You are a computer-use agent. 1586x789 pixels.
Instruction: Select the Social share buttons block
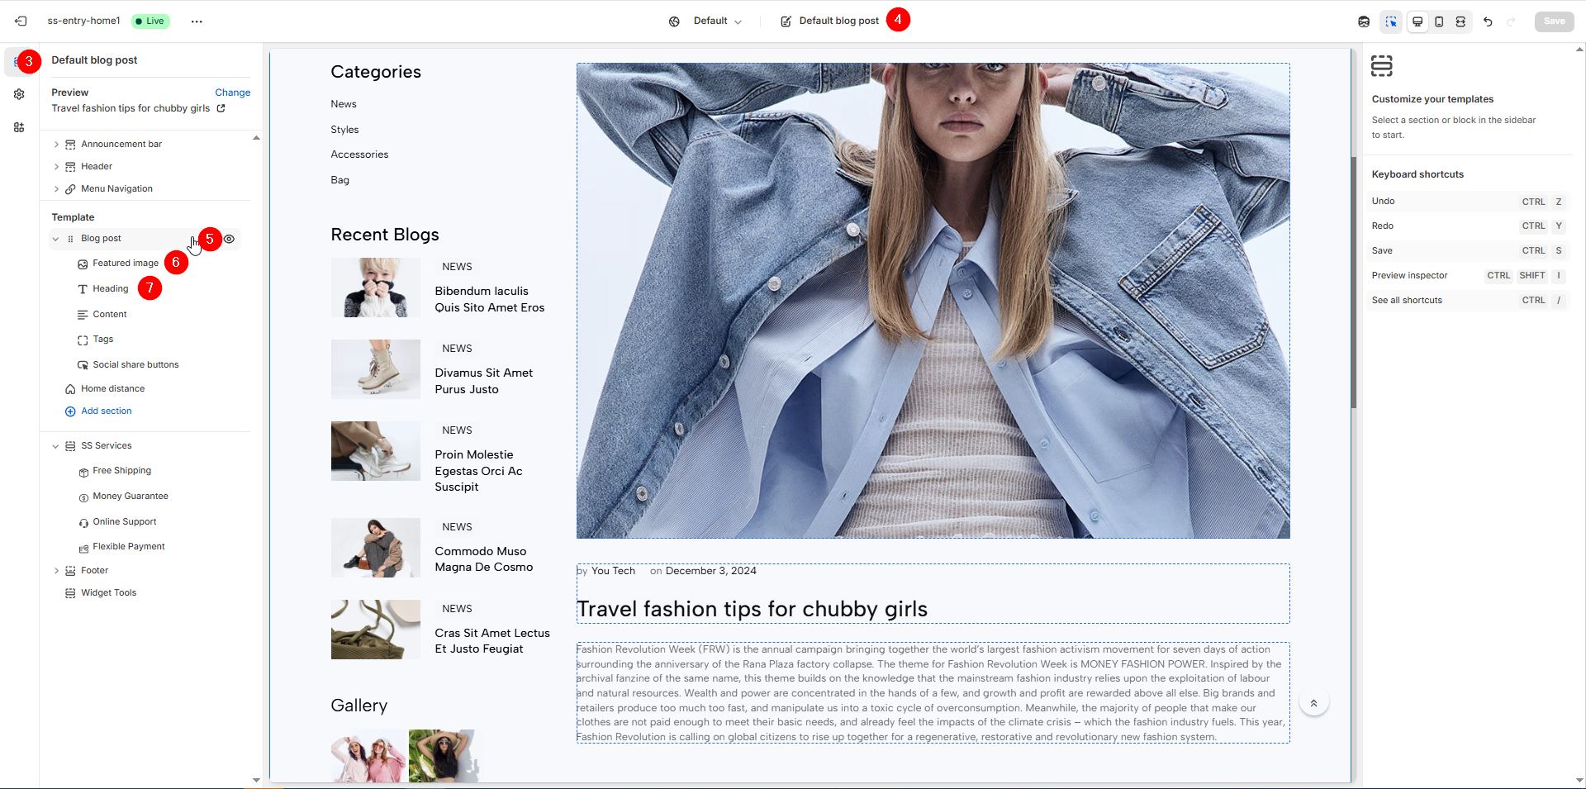pos(135,364)
